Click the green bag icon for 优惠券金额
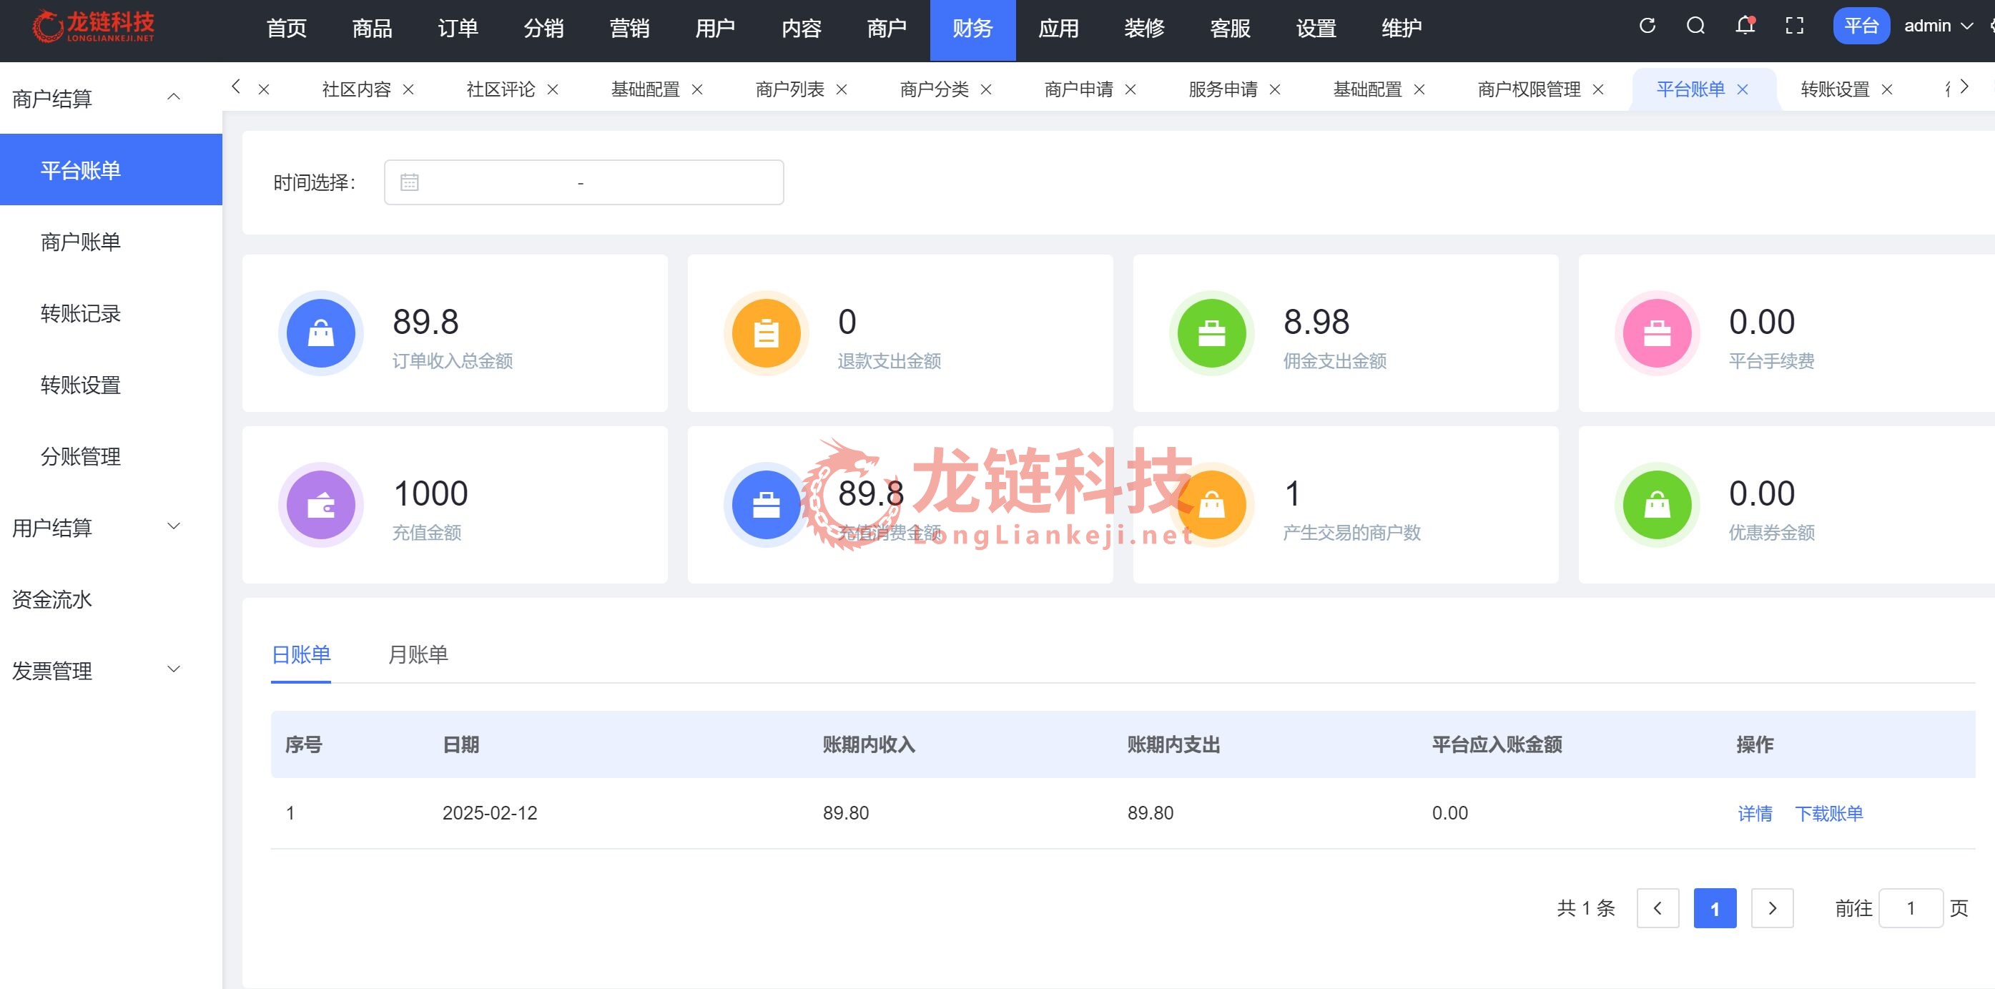 (x=1657, y=505)
